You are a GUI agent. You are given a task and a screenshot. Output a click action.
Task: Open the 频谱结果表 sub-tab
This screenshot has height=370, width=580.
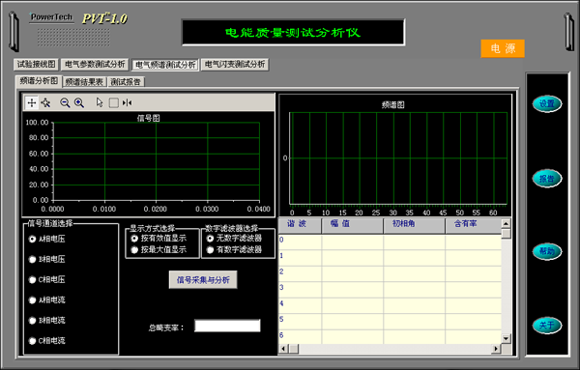coord(84,82)
